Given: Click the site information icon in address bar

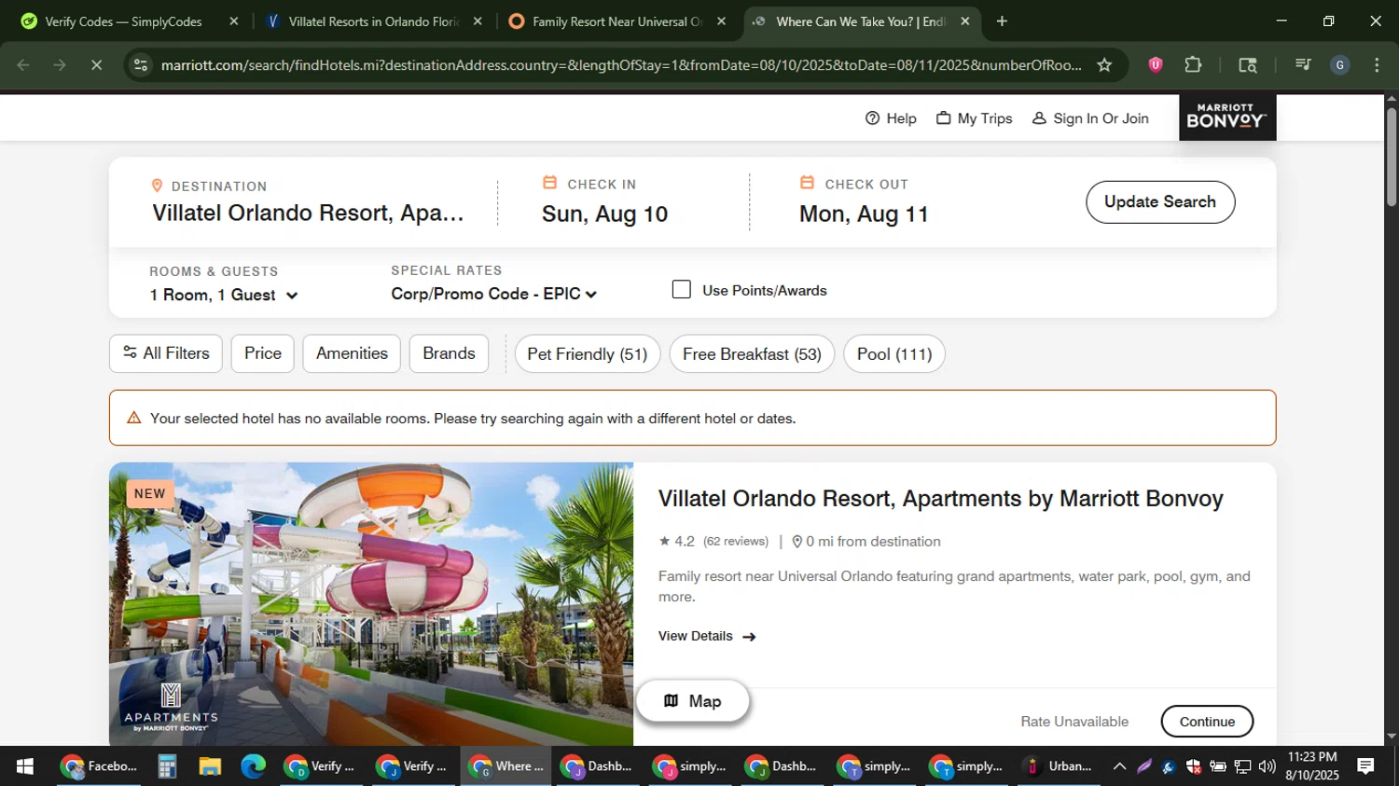Looking at the screenshot, I should 141,64.
